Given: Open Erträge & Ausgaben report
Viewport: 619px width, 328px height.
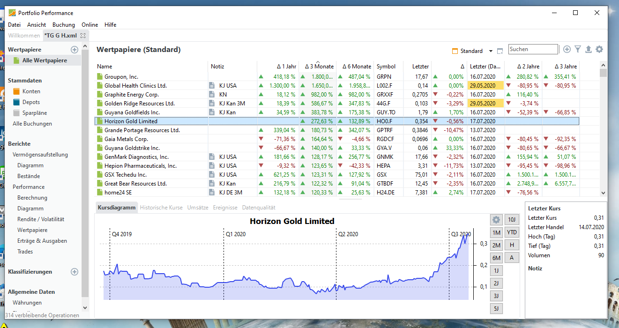Looking at the screenshot, I should coord(42,241).
